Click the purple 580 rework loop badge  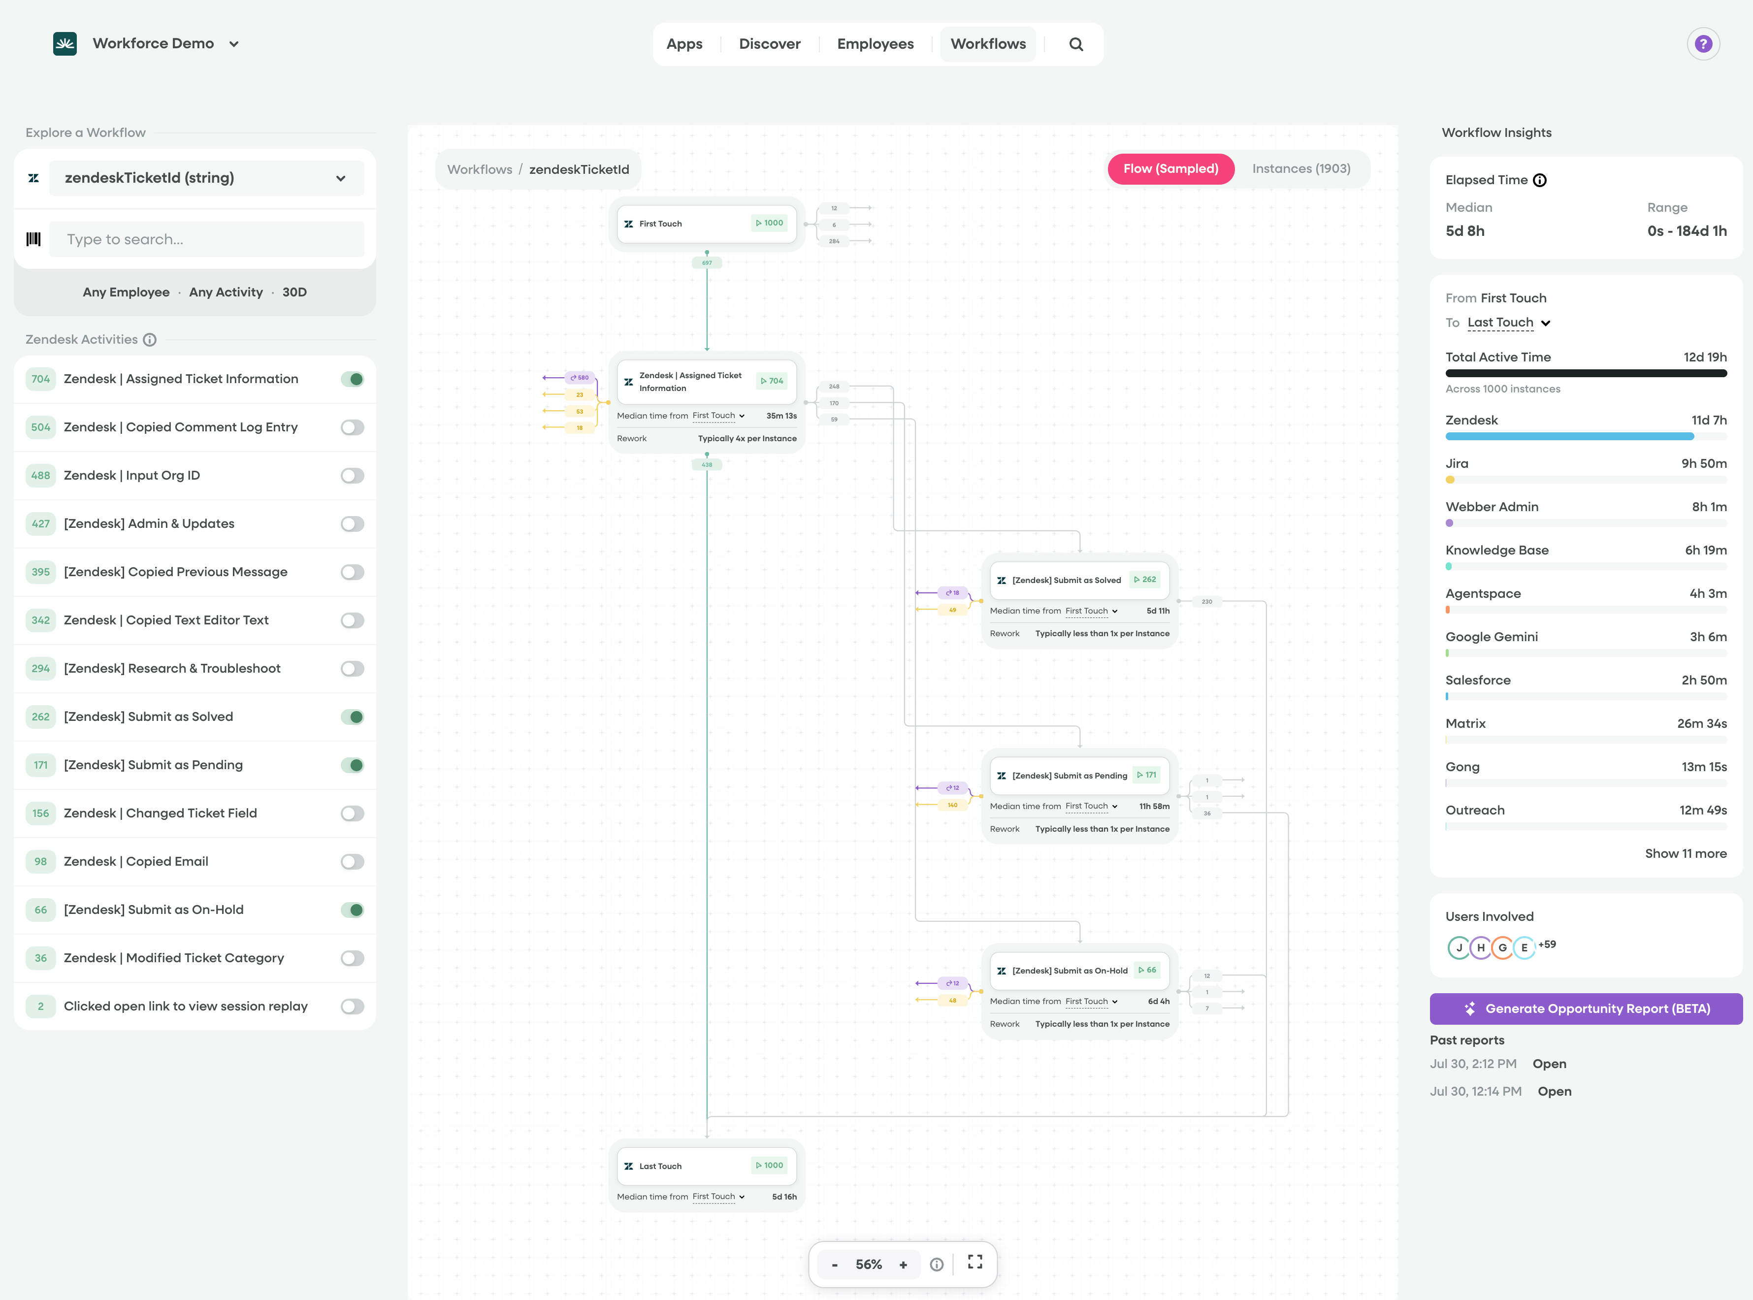click(580, 378)
